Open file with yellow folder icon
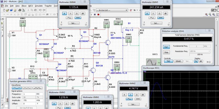 coord(8,10)
